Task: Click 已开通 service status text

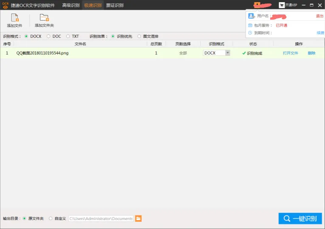Action: (282, 25)
